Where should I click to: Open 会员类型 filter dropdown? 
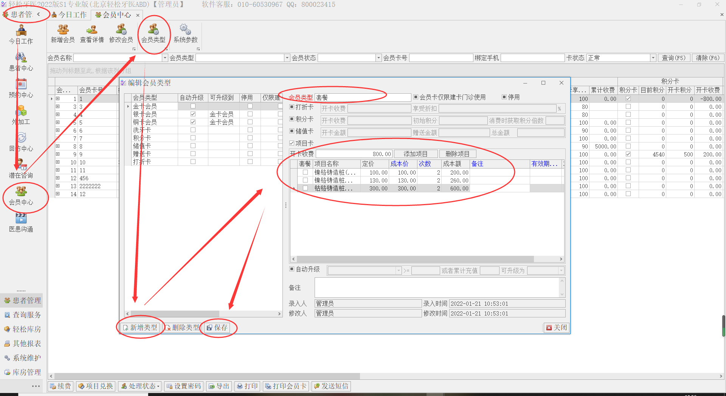pyautogui.click(x=287, y=58)
